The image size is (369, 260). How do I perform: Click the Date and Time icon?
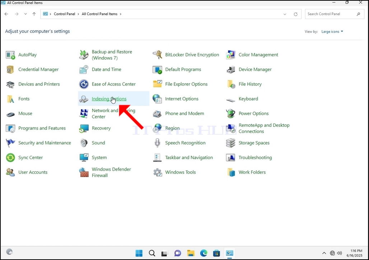(84, 69)
